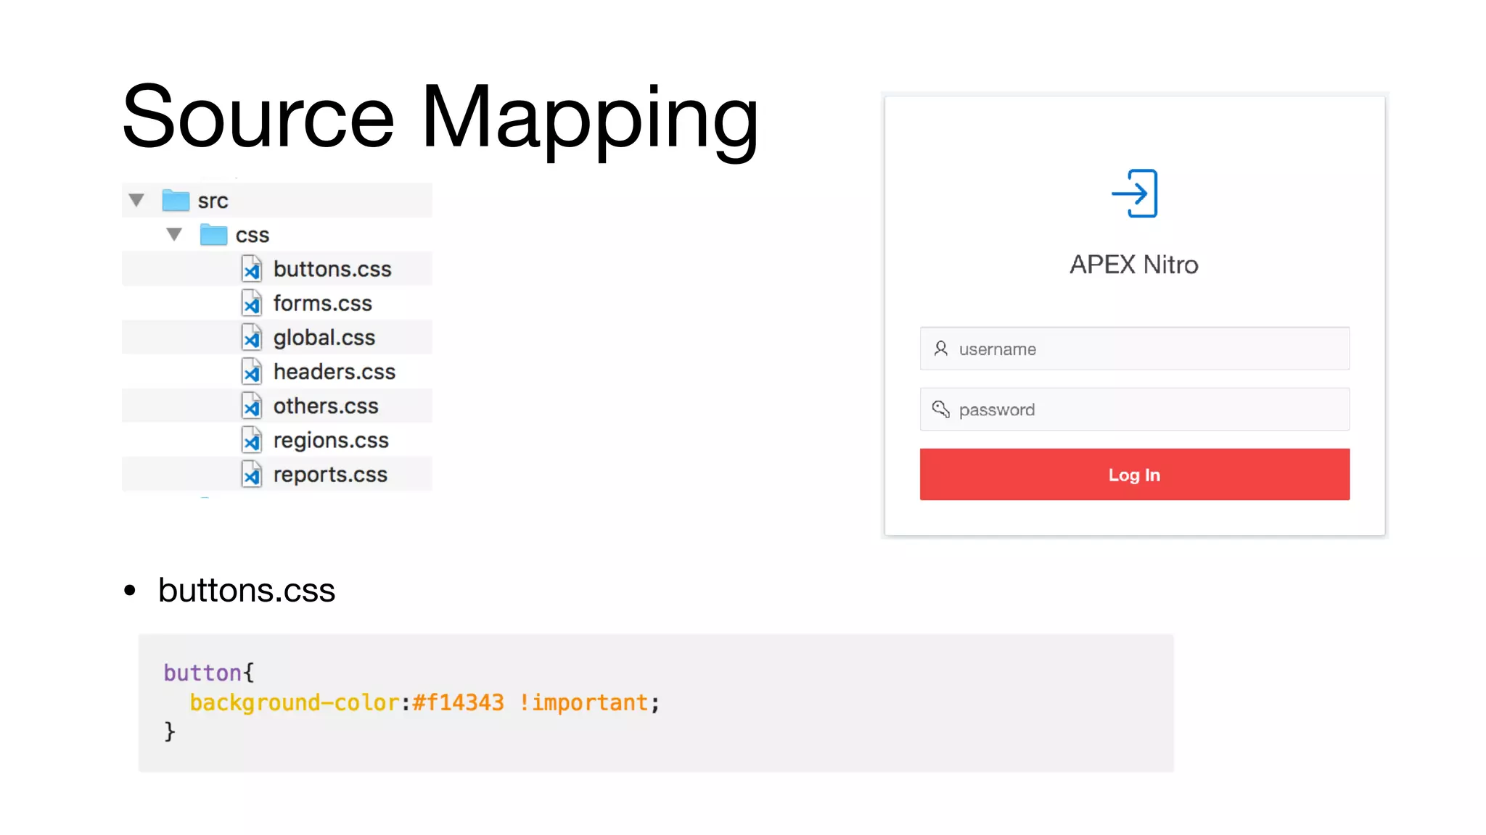This screenshot has height=835, width=1486.
Task: Select others.css in the file tree
Action: [326, 406]
